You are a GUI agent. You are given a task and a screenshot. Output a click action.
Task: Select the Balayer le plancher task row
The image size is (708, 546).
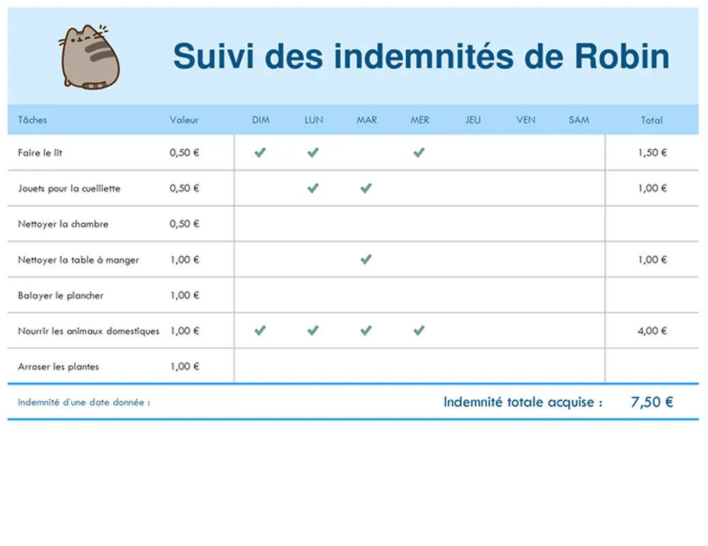pos(61,295)
